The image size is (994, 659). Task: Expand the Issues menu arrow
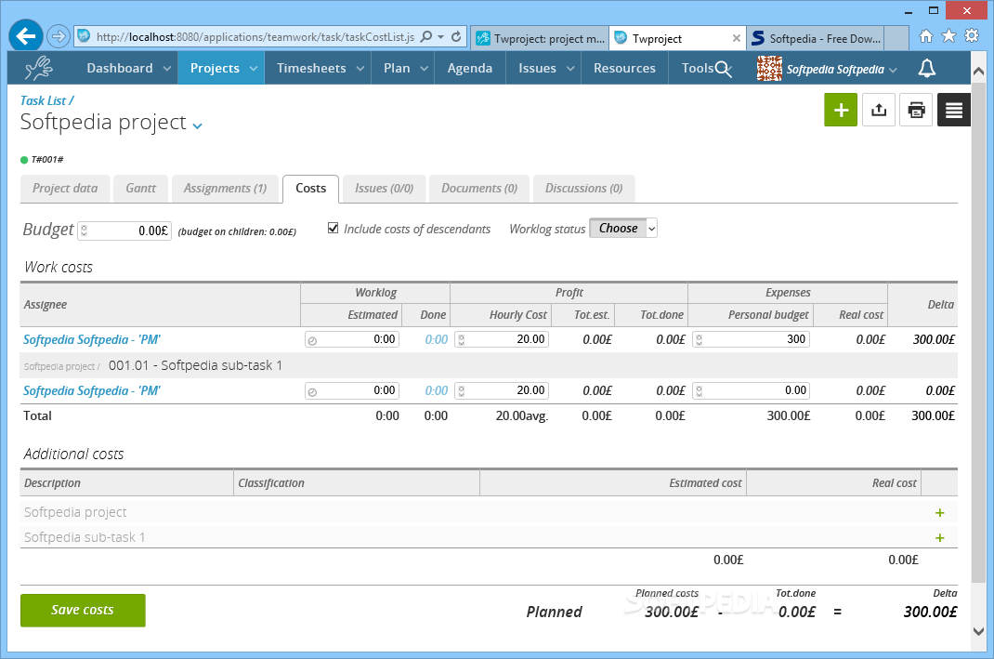tap(569, 69)
